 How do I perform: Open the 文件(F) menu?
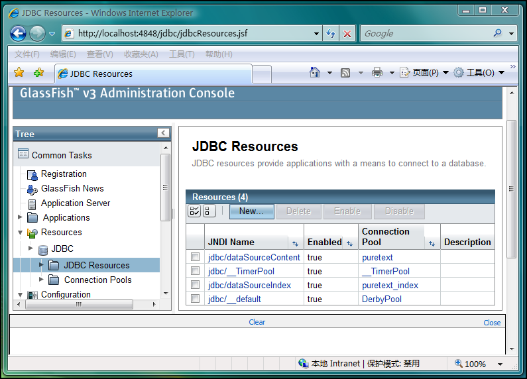coord(27,54)
